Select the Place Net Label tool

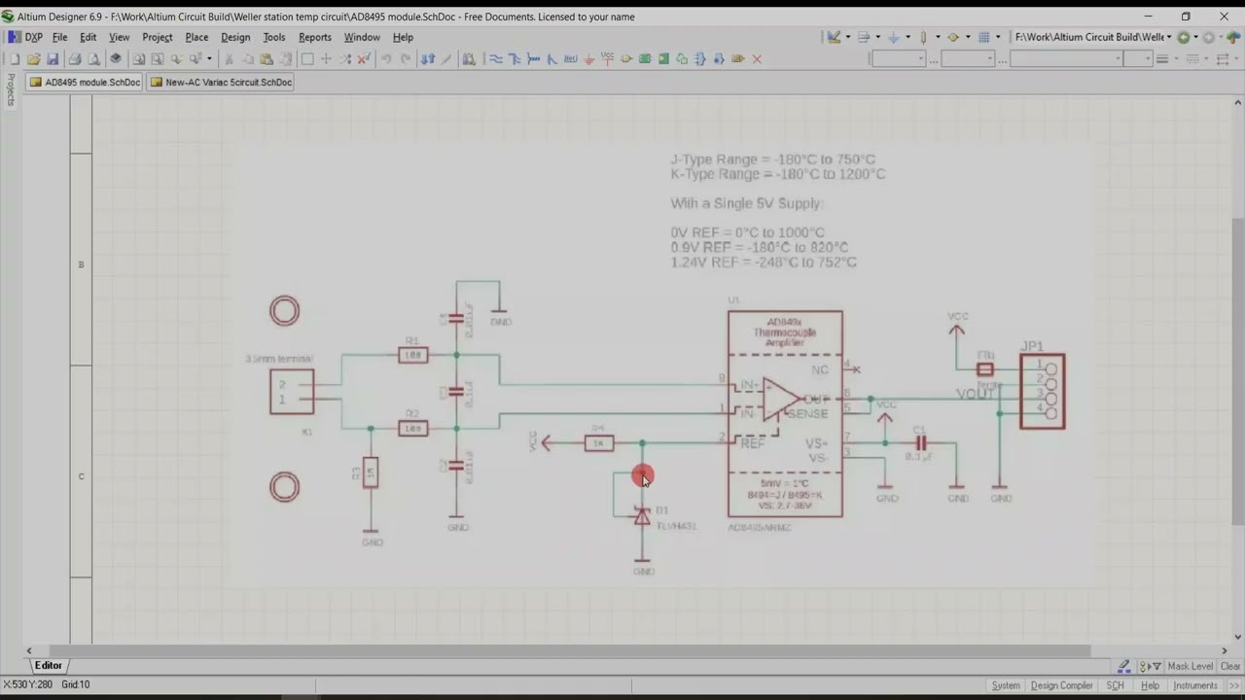[x=570, y=59]
